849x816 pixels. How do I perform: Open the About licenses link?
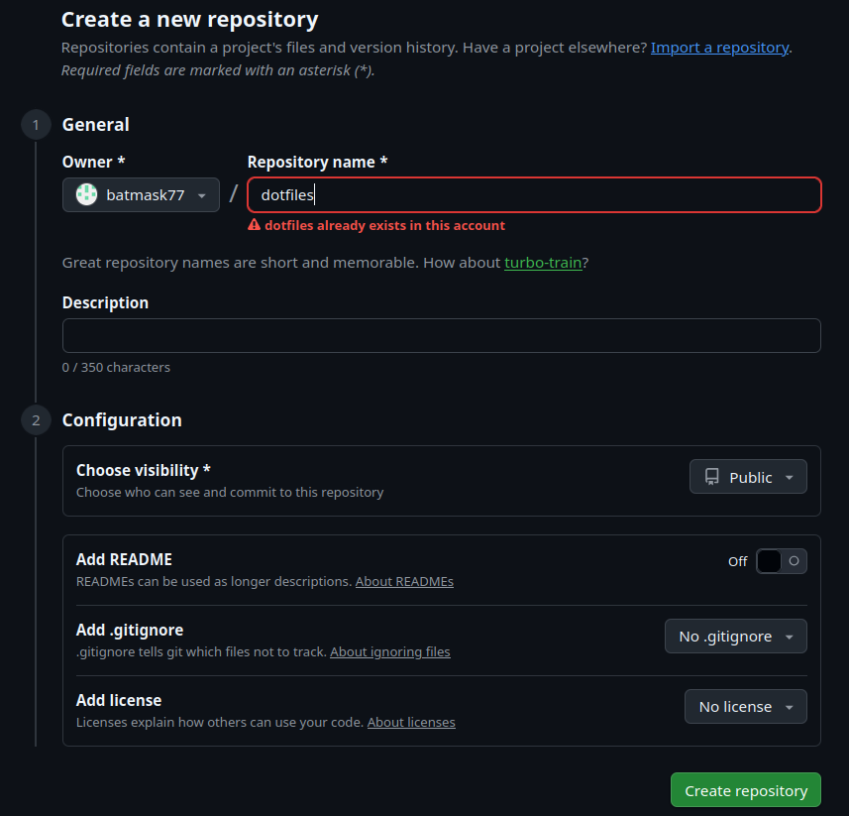pyautogui.click(x=411, y=723)
